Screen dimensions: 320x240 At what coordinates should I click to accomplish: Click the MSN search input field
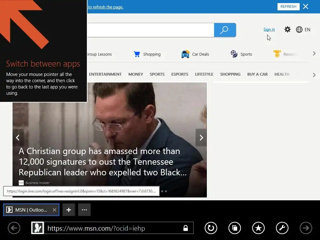pyautogui.click(x=151, y=30)
